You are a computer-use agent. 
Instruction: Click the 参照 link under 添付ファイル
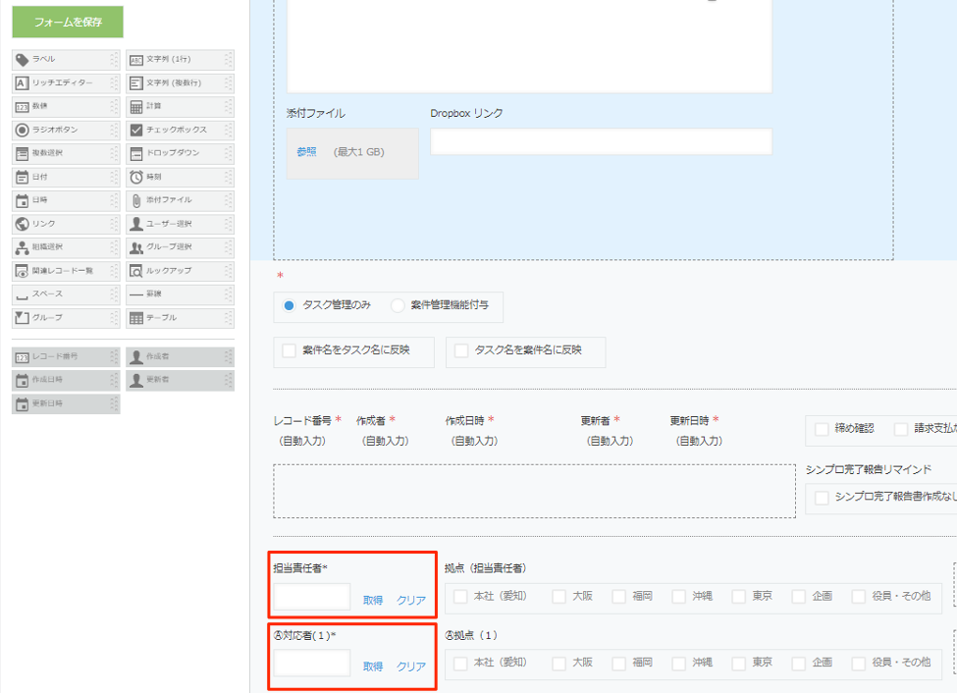306,152
